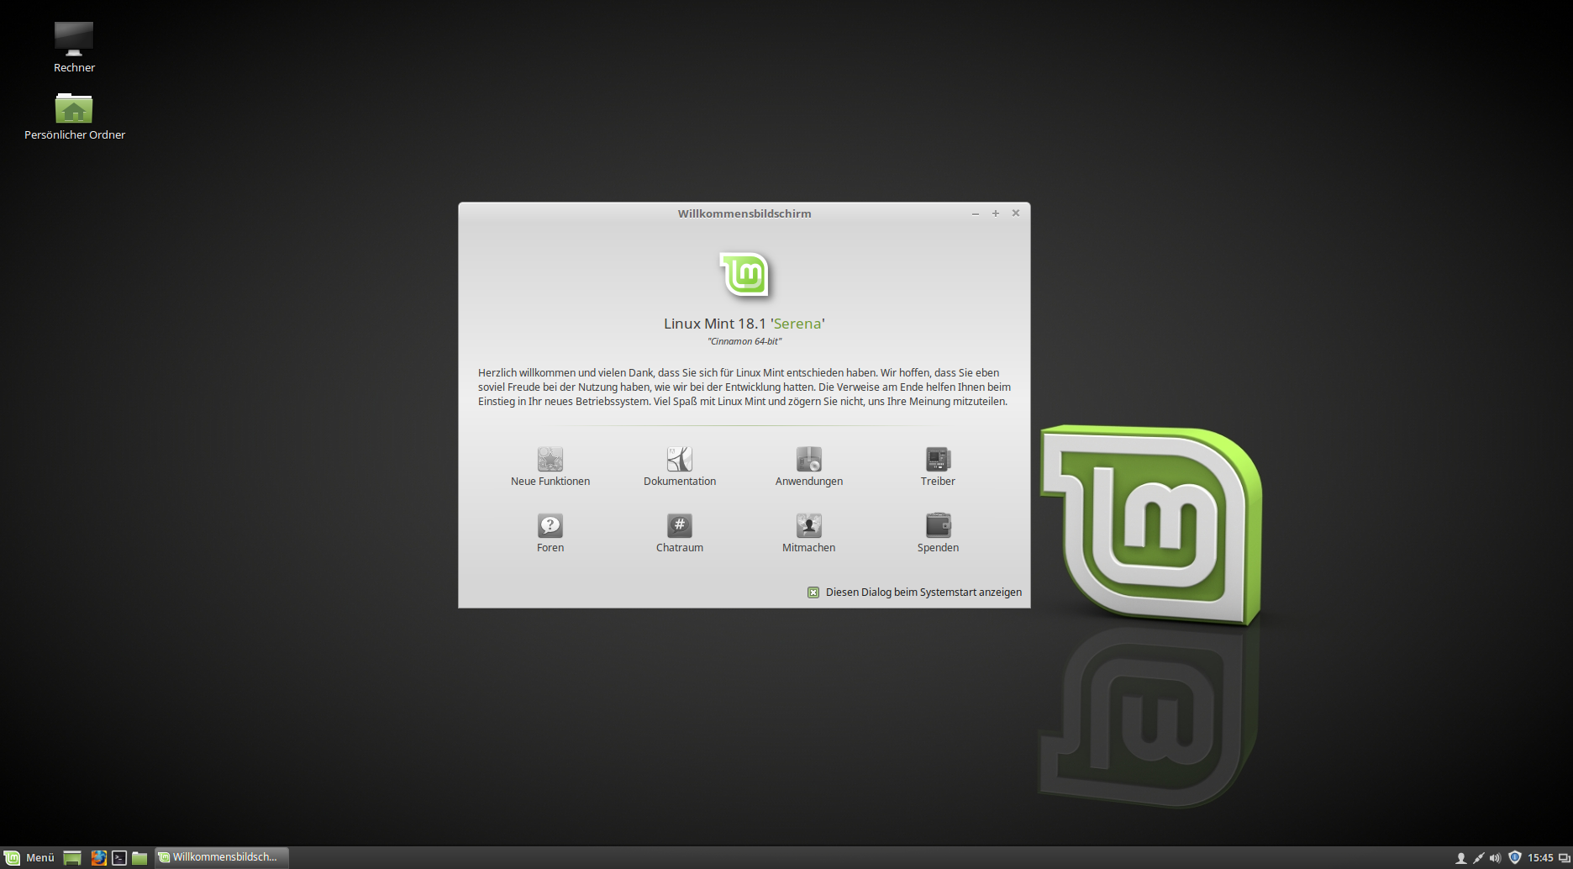This screenshot has height=869, width=1573.
Task: Launch Firefox from the panel
Action: point(98,858)
